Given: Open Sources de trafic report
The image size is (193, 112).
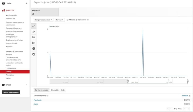Looking at the screenshot, I should (x=12, y=43).
